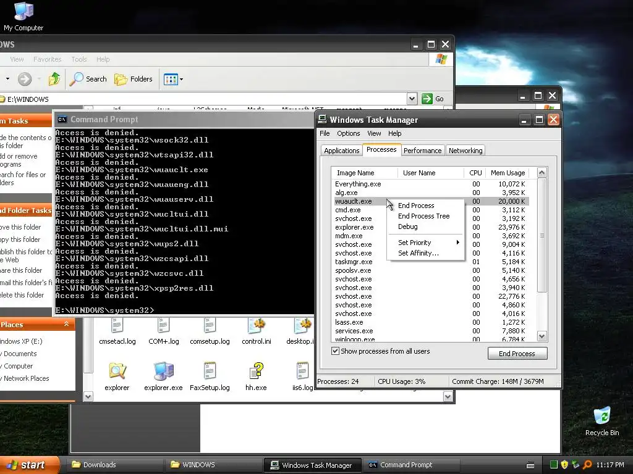This screenshot has height=474, width=633.
Task: Select the lsass.exe process row
Action: (x=430, y=322)
